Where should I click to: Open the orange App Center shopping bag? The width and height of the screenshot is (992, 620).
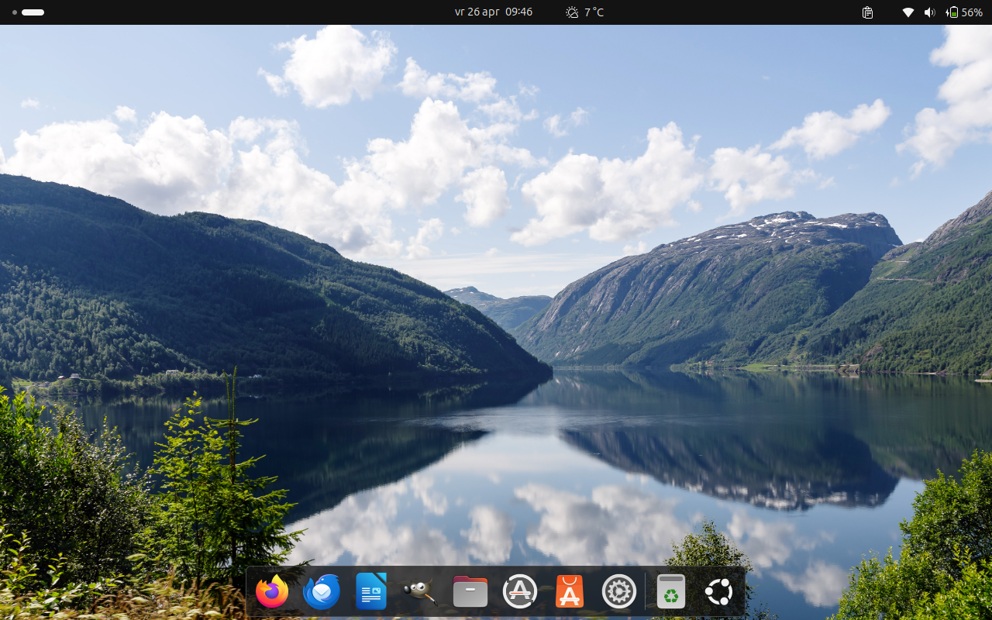(x=570, y=592)
